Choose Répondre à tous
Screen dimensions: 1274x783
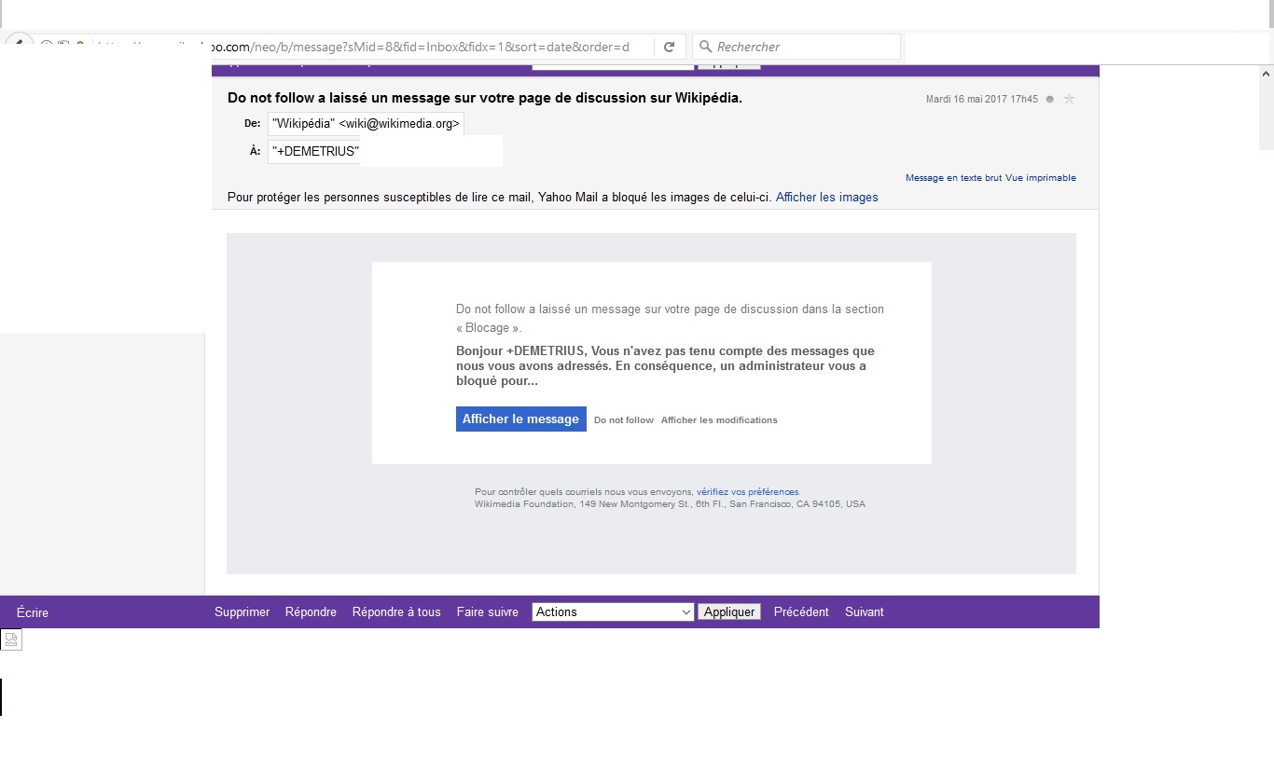pos(396,611)
